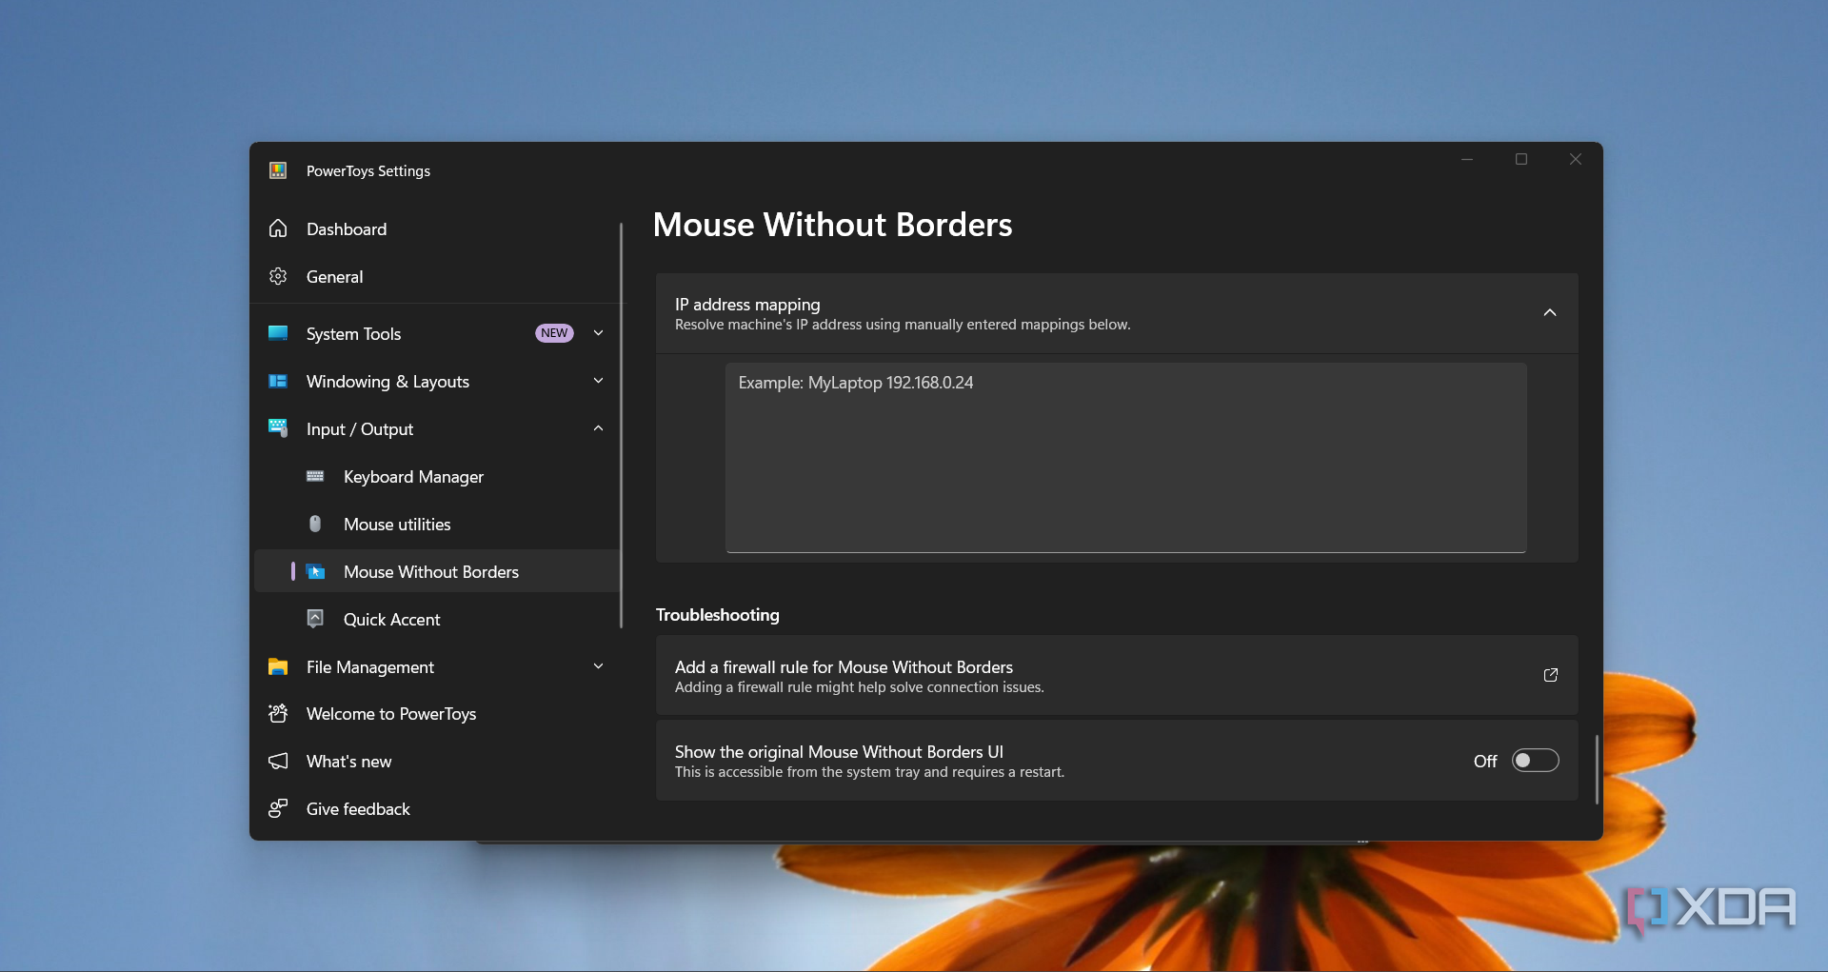The width and height of the screenshot is (1828, 972).
Task: Click the Give feedback icon
Action: click(278, 808)
